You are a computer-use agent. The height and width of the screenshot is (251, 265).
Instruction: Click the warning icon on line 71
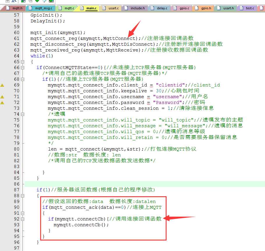(x=2, y=97)
